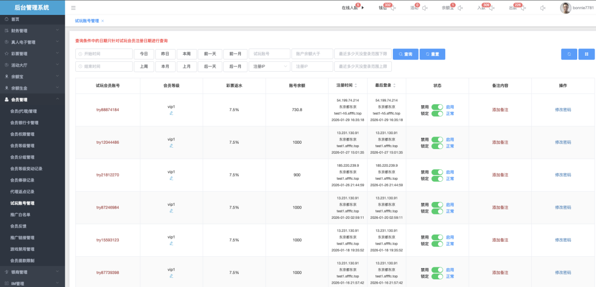Collapse the 会员管理 sidebar section

tap(32, 100)
